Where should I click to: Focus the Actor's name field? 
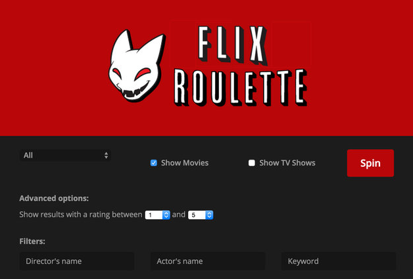pos(208,261)
